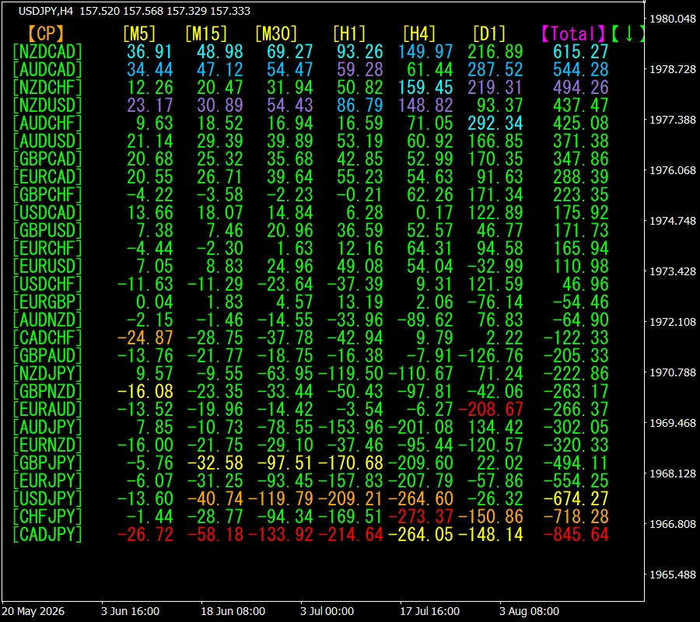Select the CHFJPY pair label
This screenshot has width=700, height=622.
(x=47, y=516)
